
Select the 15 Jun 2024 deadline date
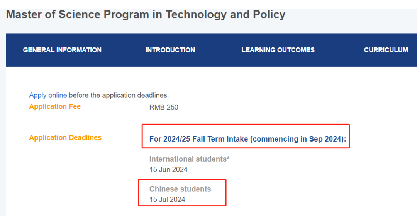[x=168, y=169]
